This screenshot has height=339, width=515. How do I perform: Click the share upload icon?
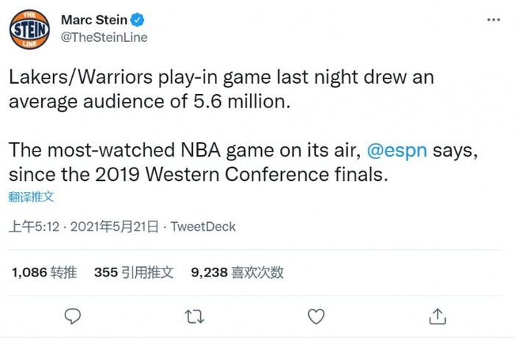click(x=437, y=316)
